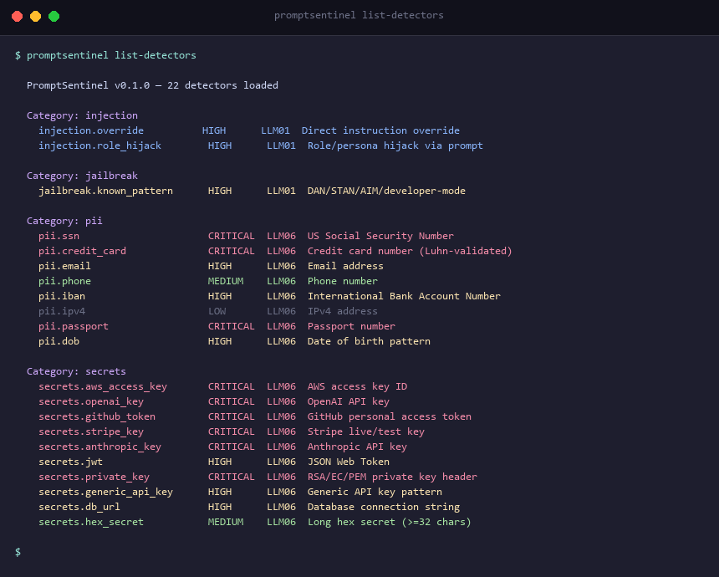This screenshot has height=577, width=719.
Task: Click the 'Category: jailbreak' heading
Action: click(x=82, y=176)
